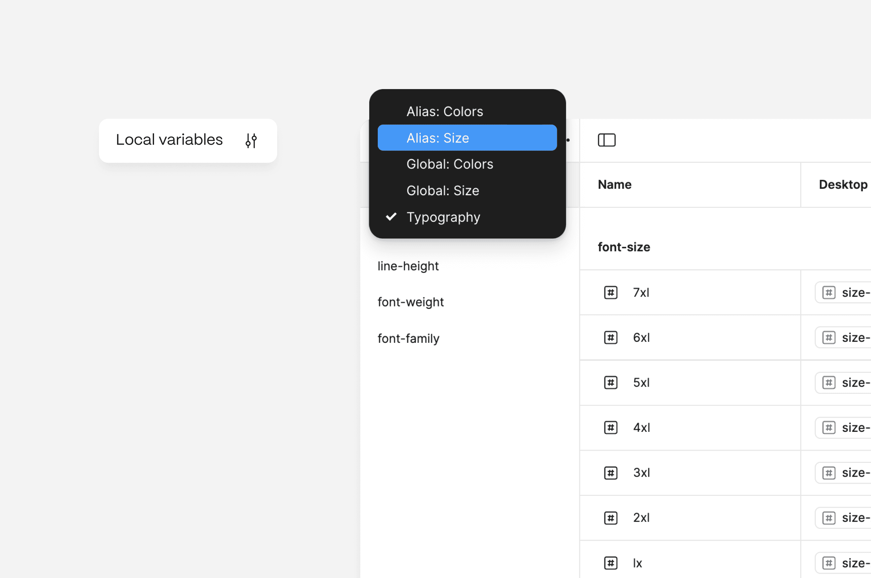The width and height of the screenshot is (871, 578).
Task: Click the number type icon beside 2xl
Action: click(610, 518)
